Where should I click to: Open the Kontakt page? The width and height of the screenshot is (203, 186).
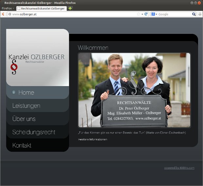(x=38, y=145)
